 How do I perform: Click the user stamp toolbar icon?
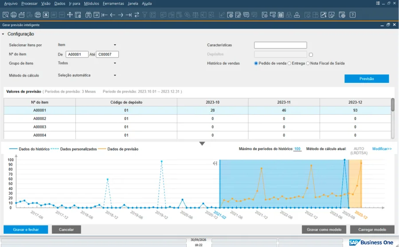297,15
